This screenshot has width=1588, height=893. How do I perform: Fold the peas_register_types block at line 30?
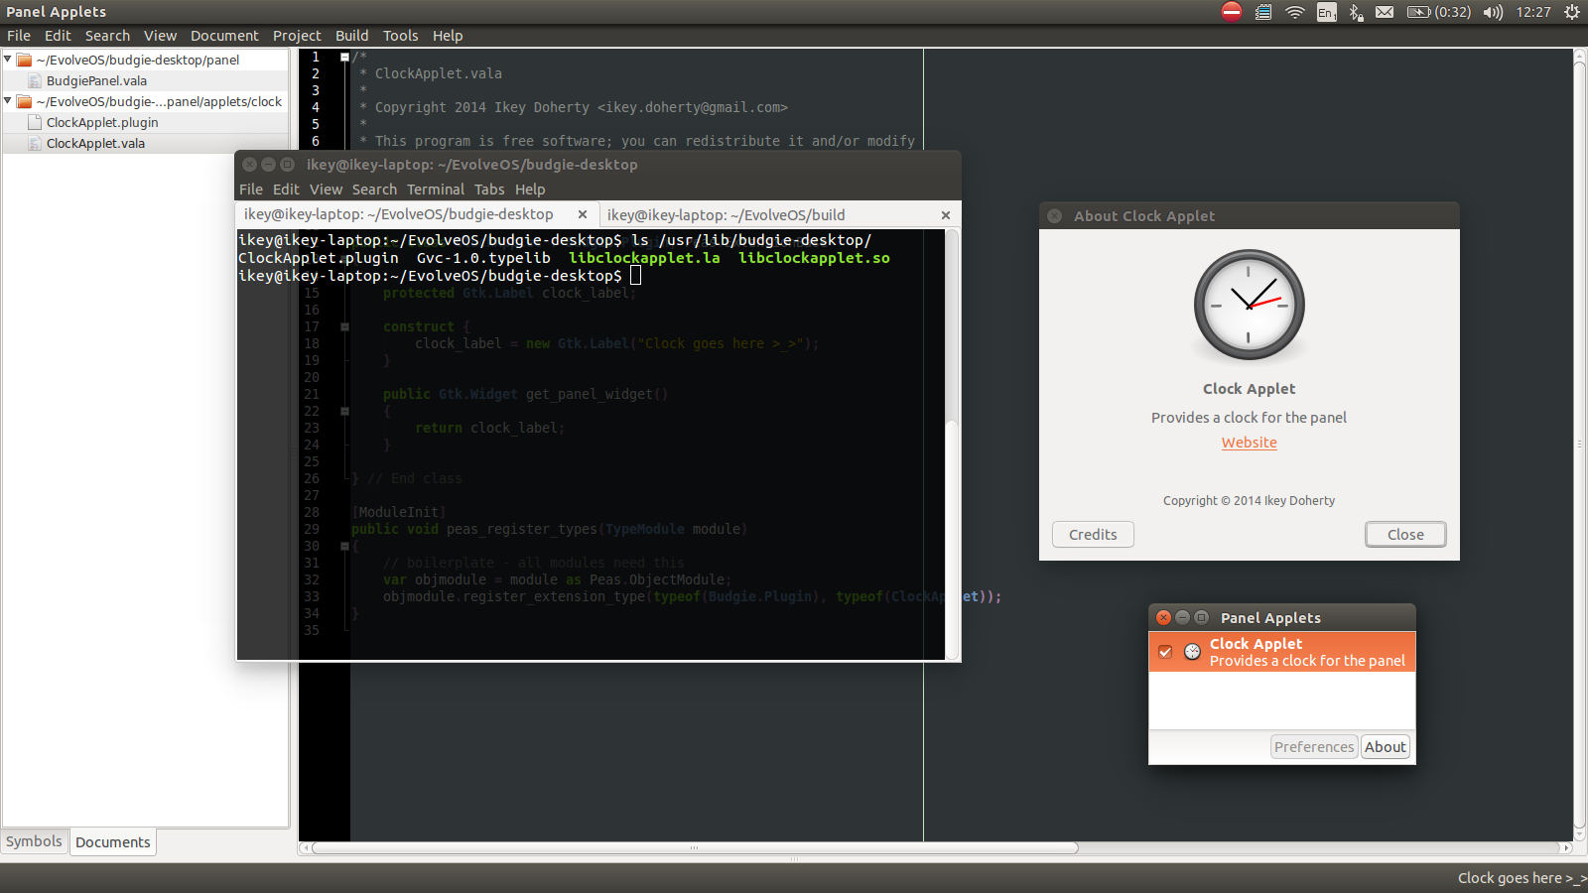344,546
